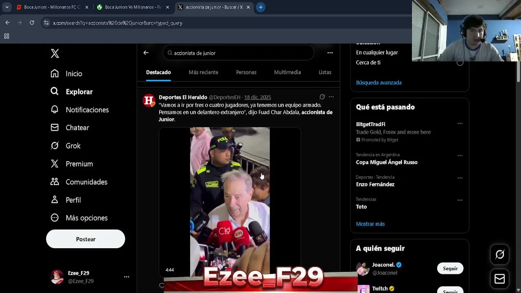The height and width of the screenshot is (293, 521).
Task: Close the Boca Juniors Vs Millonarios tab
Action: pos(167,7)
